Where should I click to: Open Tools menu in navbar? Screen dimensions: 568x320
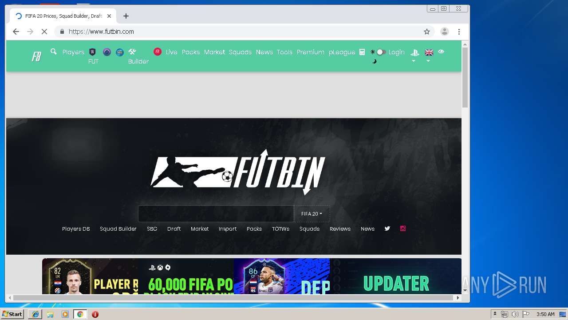tap(284, 52)
